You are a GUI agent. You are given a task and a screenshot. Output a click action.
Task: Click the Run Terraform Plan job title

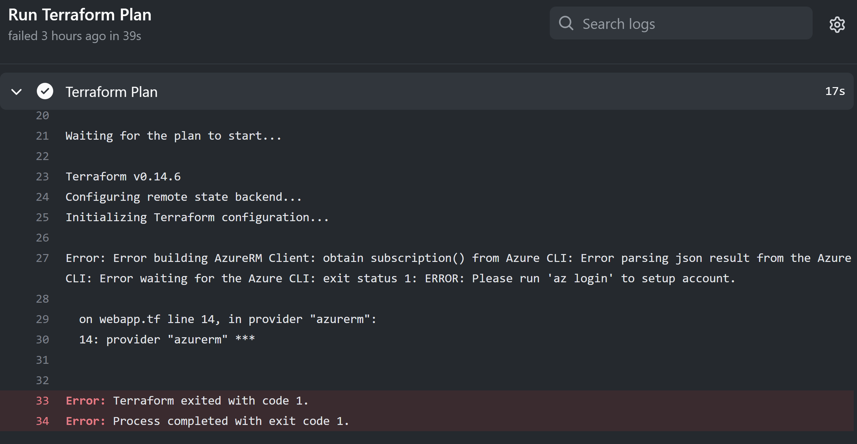tap(80, 15)
